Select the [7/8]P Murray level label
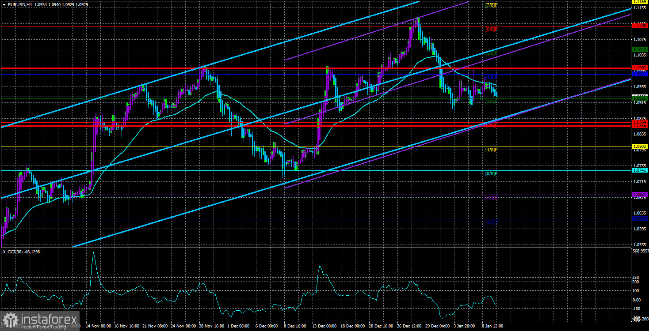 491,5
